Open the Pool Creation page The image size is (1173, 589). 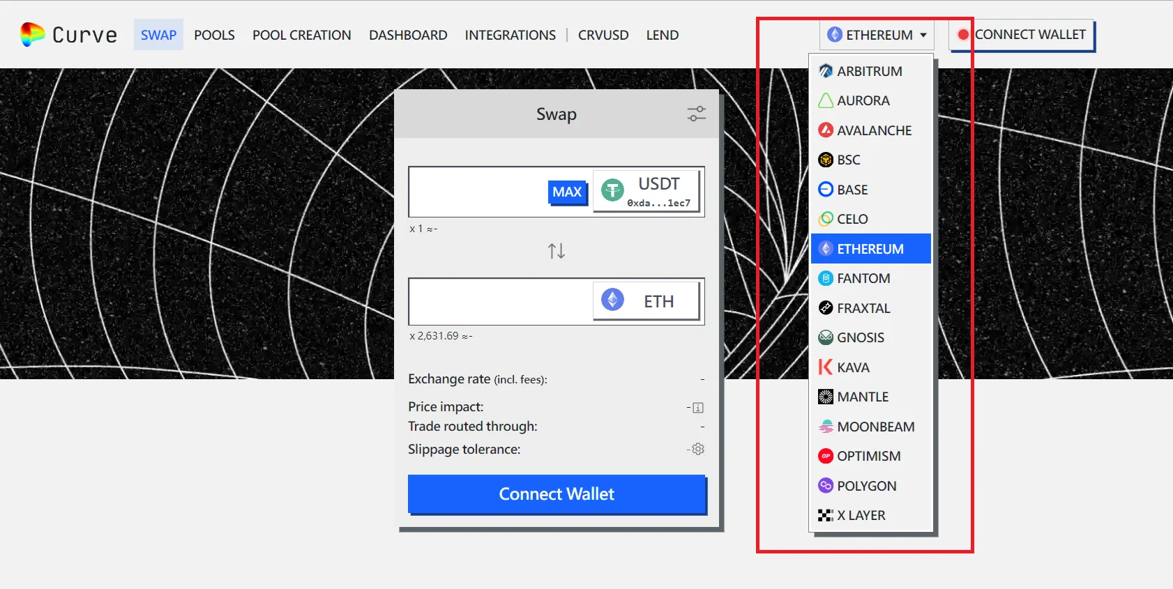pos(302,35)
